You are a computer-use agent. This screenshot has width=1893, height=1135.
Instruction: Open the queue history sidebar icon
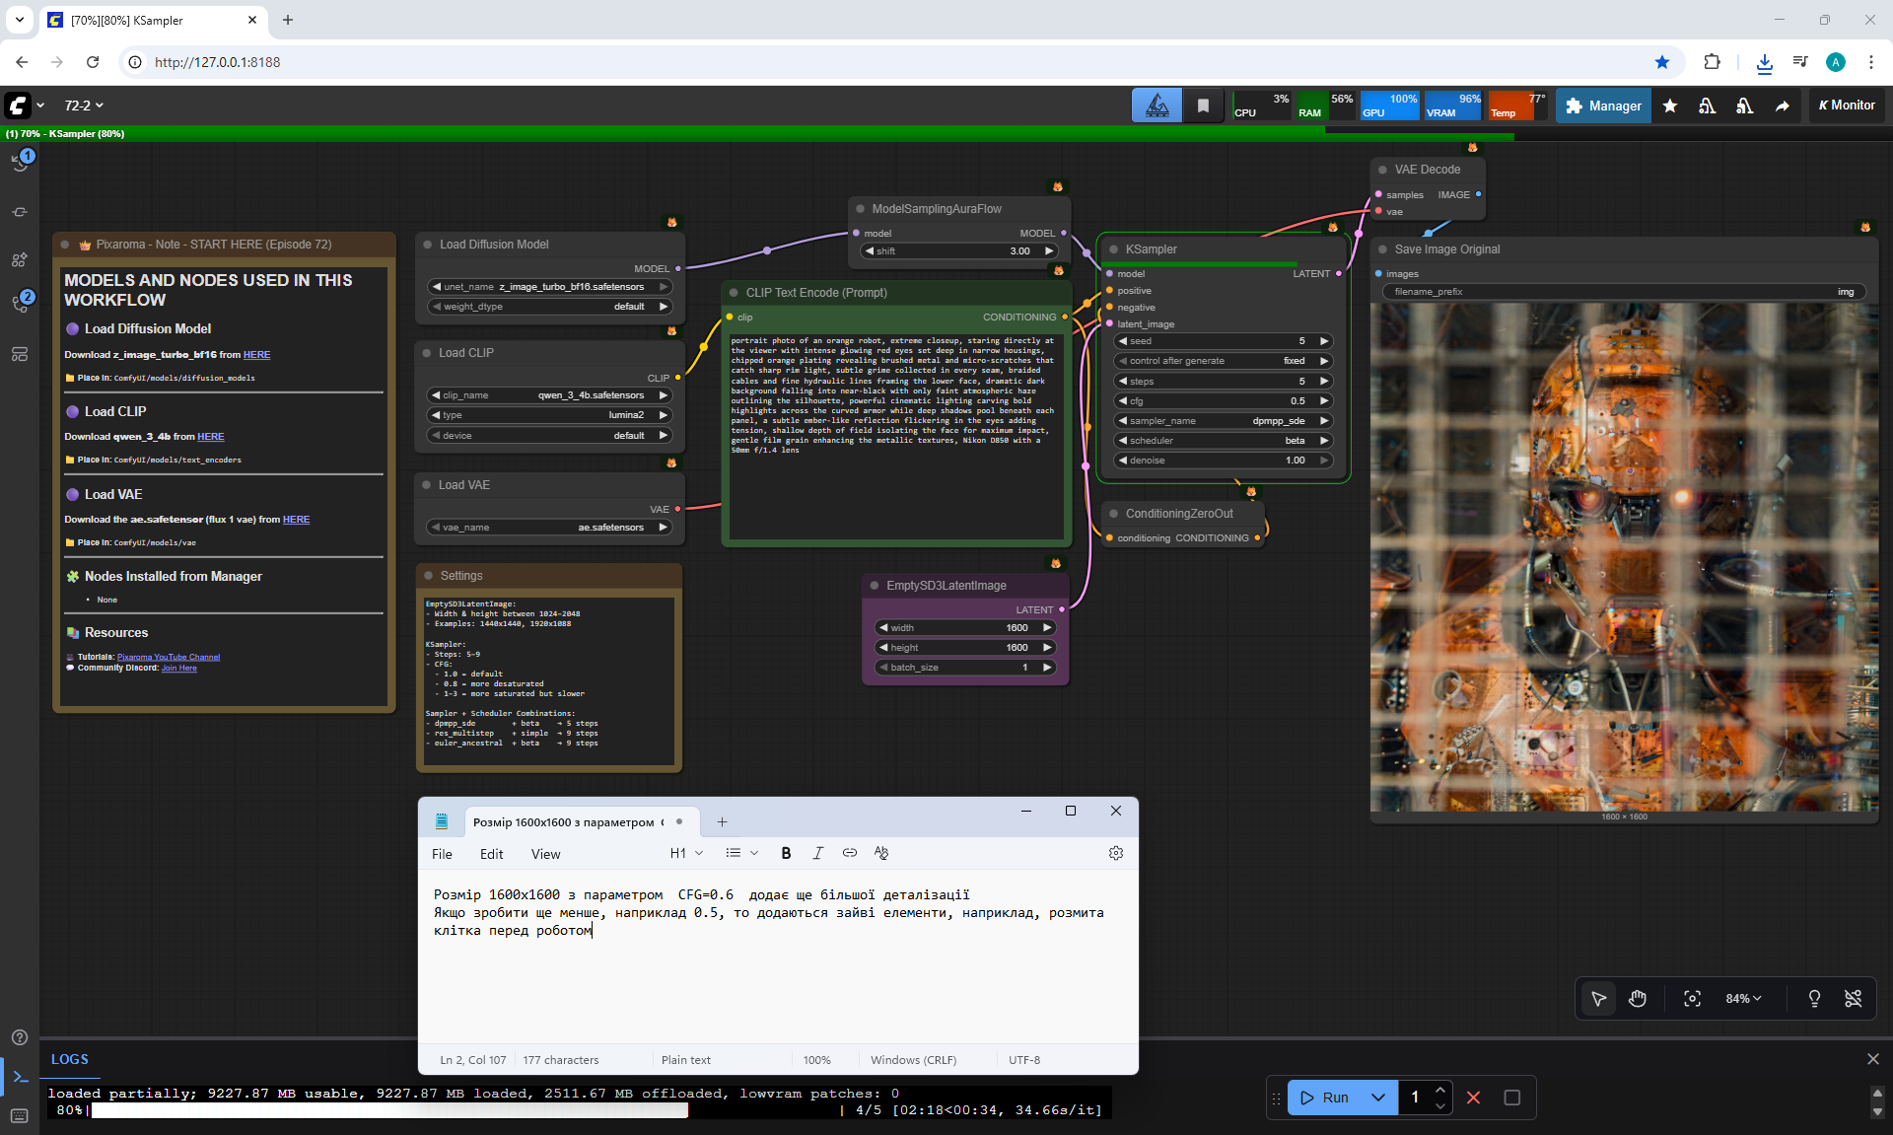click(20, 162)
